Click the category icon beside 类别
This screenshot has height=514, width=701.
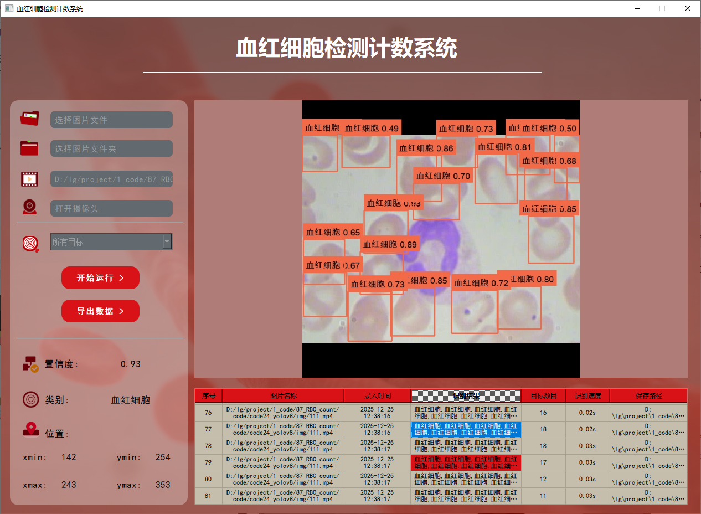click(30, 399)
